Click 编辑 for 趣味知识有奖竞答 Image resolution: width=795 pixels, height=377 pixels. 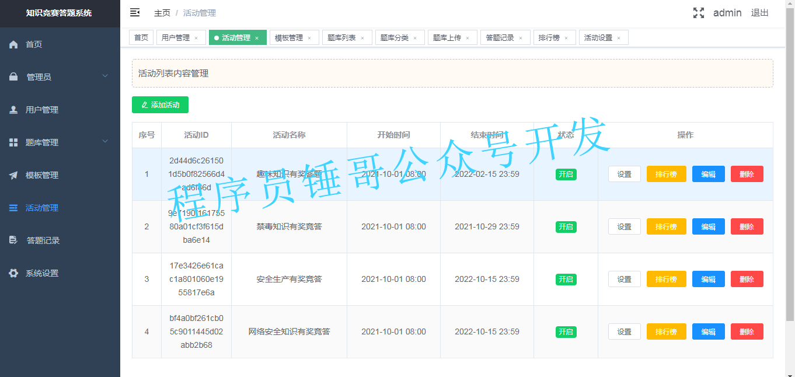coord(709,174)
